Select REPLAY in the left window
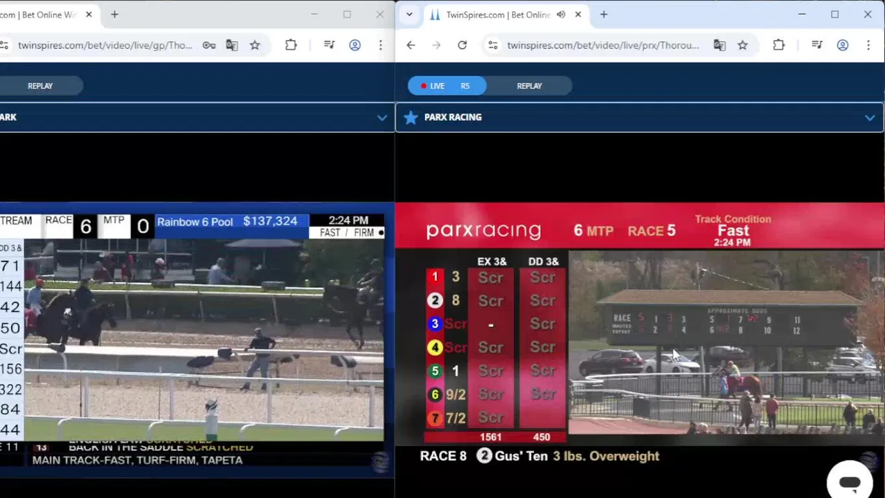The width and height of the screenshot is (885, 498). tap(40, 86)
